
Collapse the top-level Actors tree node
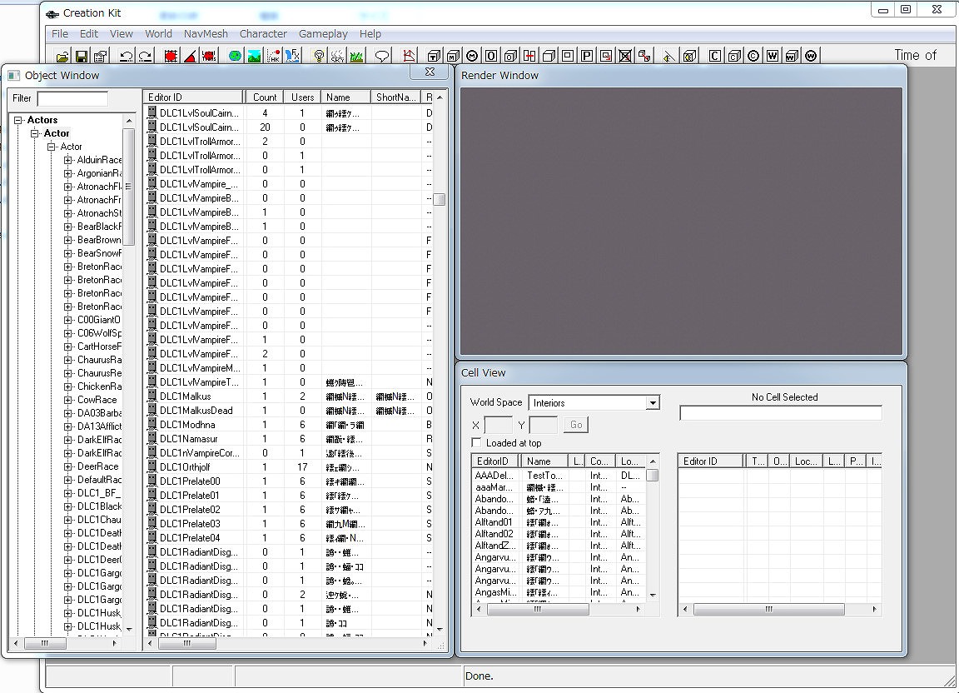[18, 120]
